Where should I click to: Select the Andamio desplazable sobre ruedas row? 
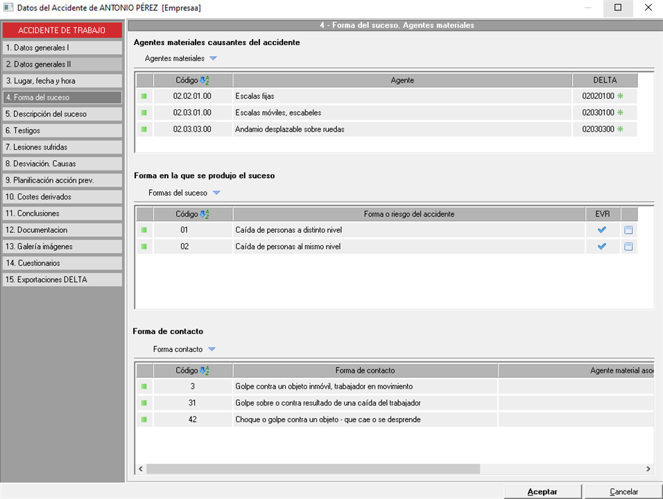[402, 129]
